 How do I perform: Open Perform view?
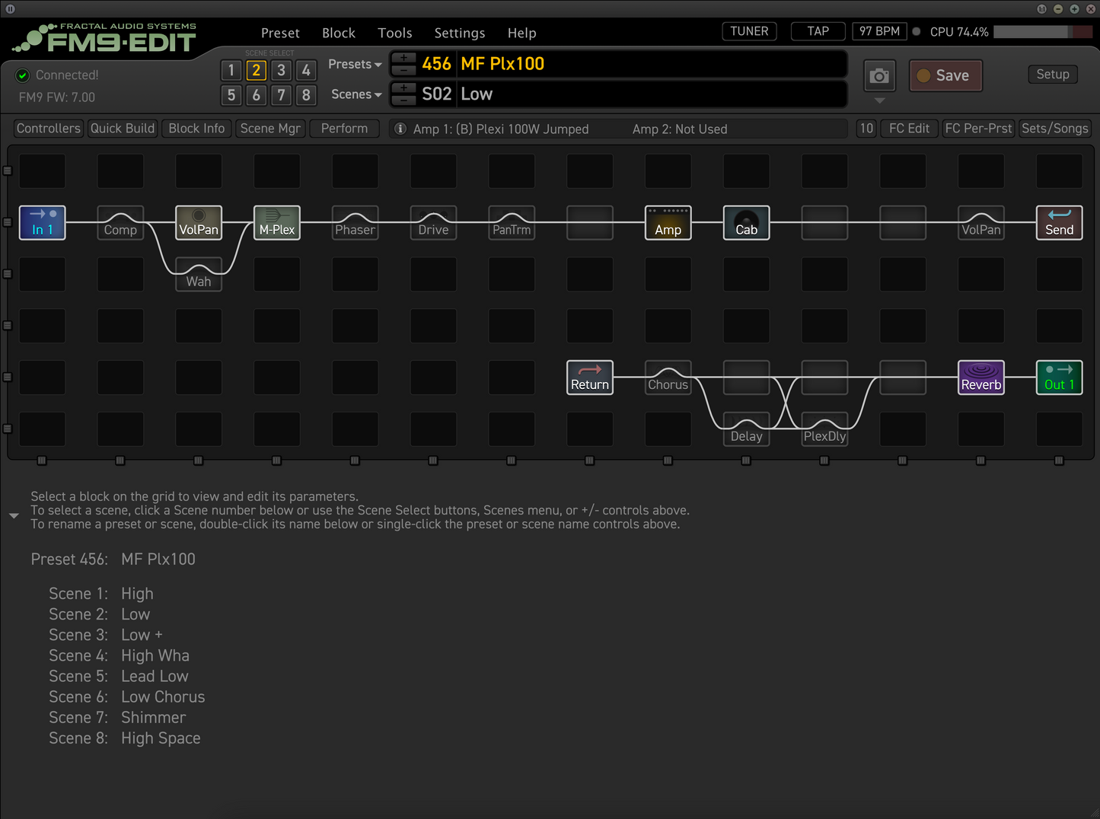point(344,129)
